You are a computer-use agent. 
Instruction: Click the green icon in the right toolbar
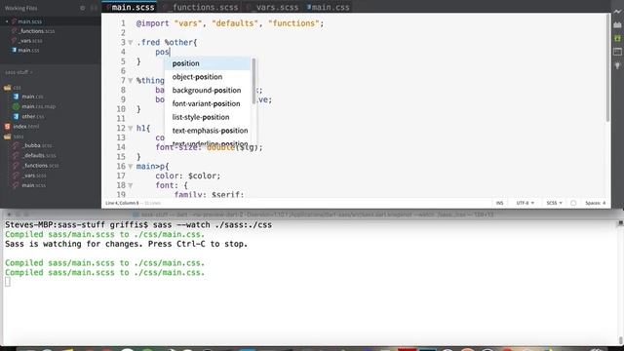pos(617,38)
